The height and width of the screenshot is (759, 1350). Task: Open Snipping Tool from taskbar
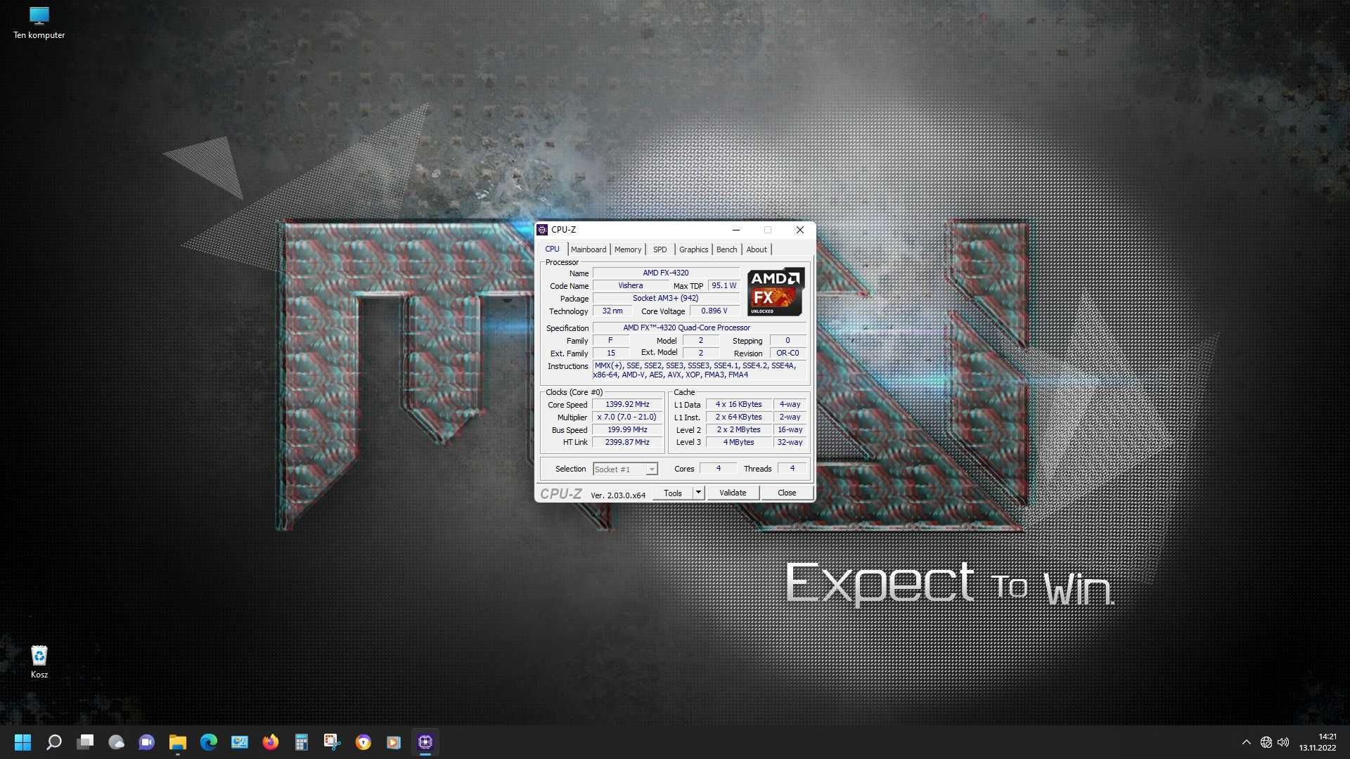click(332, 742)
